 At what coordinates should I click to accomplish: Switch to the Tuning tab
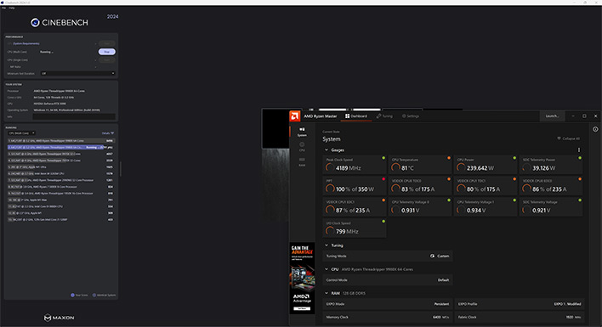point(384,116)
